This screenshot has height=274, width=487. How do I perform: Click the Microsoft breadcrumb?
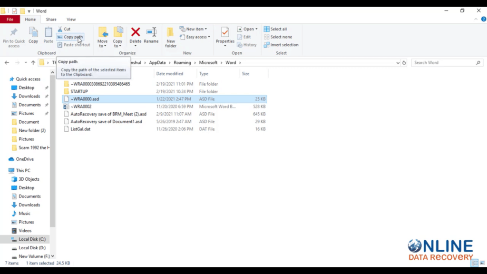[x=208, y=63]
